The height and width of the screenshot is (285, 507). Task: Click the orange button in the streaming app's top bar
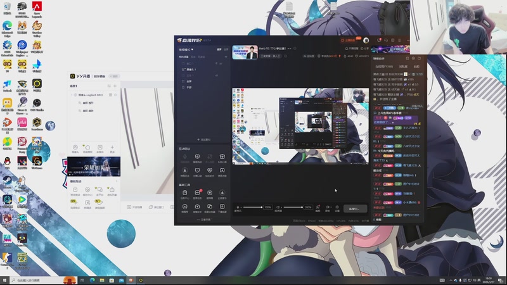coord(349,41)
